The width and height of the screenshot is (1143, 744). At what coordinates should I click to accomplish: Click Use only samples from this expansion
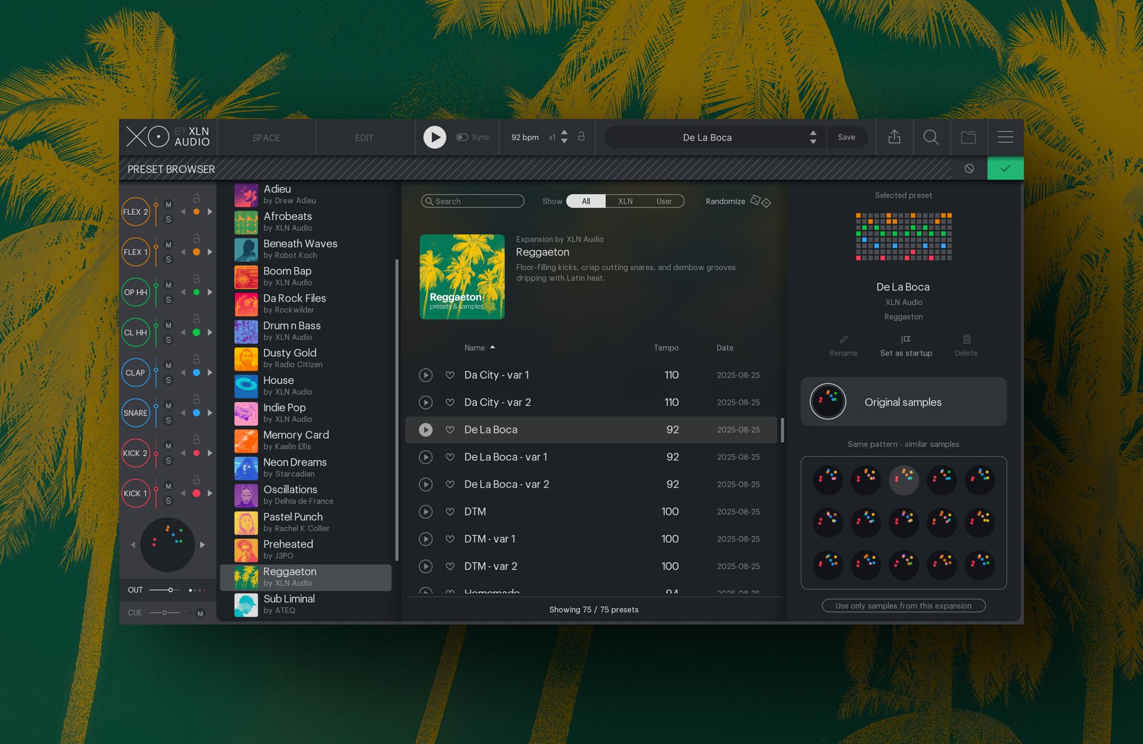[x=904, y=606]
